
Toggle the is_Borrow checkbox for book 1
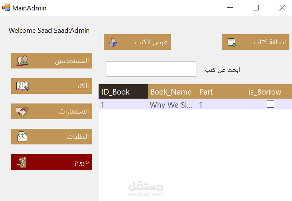[x=270, y=104]
